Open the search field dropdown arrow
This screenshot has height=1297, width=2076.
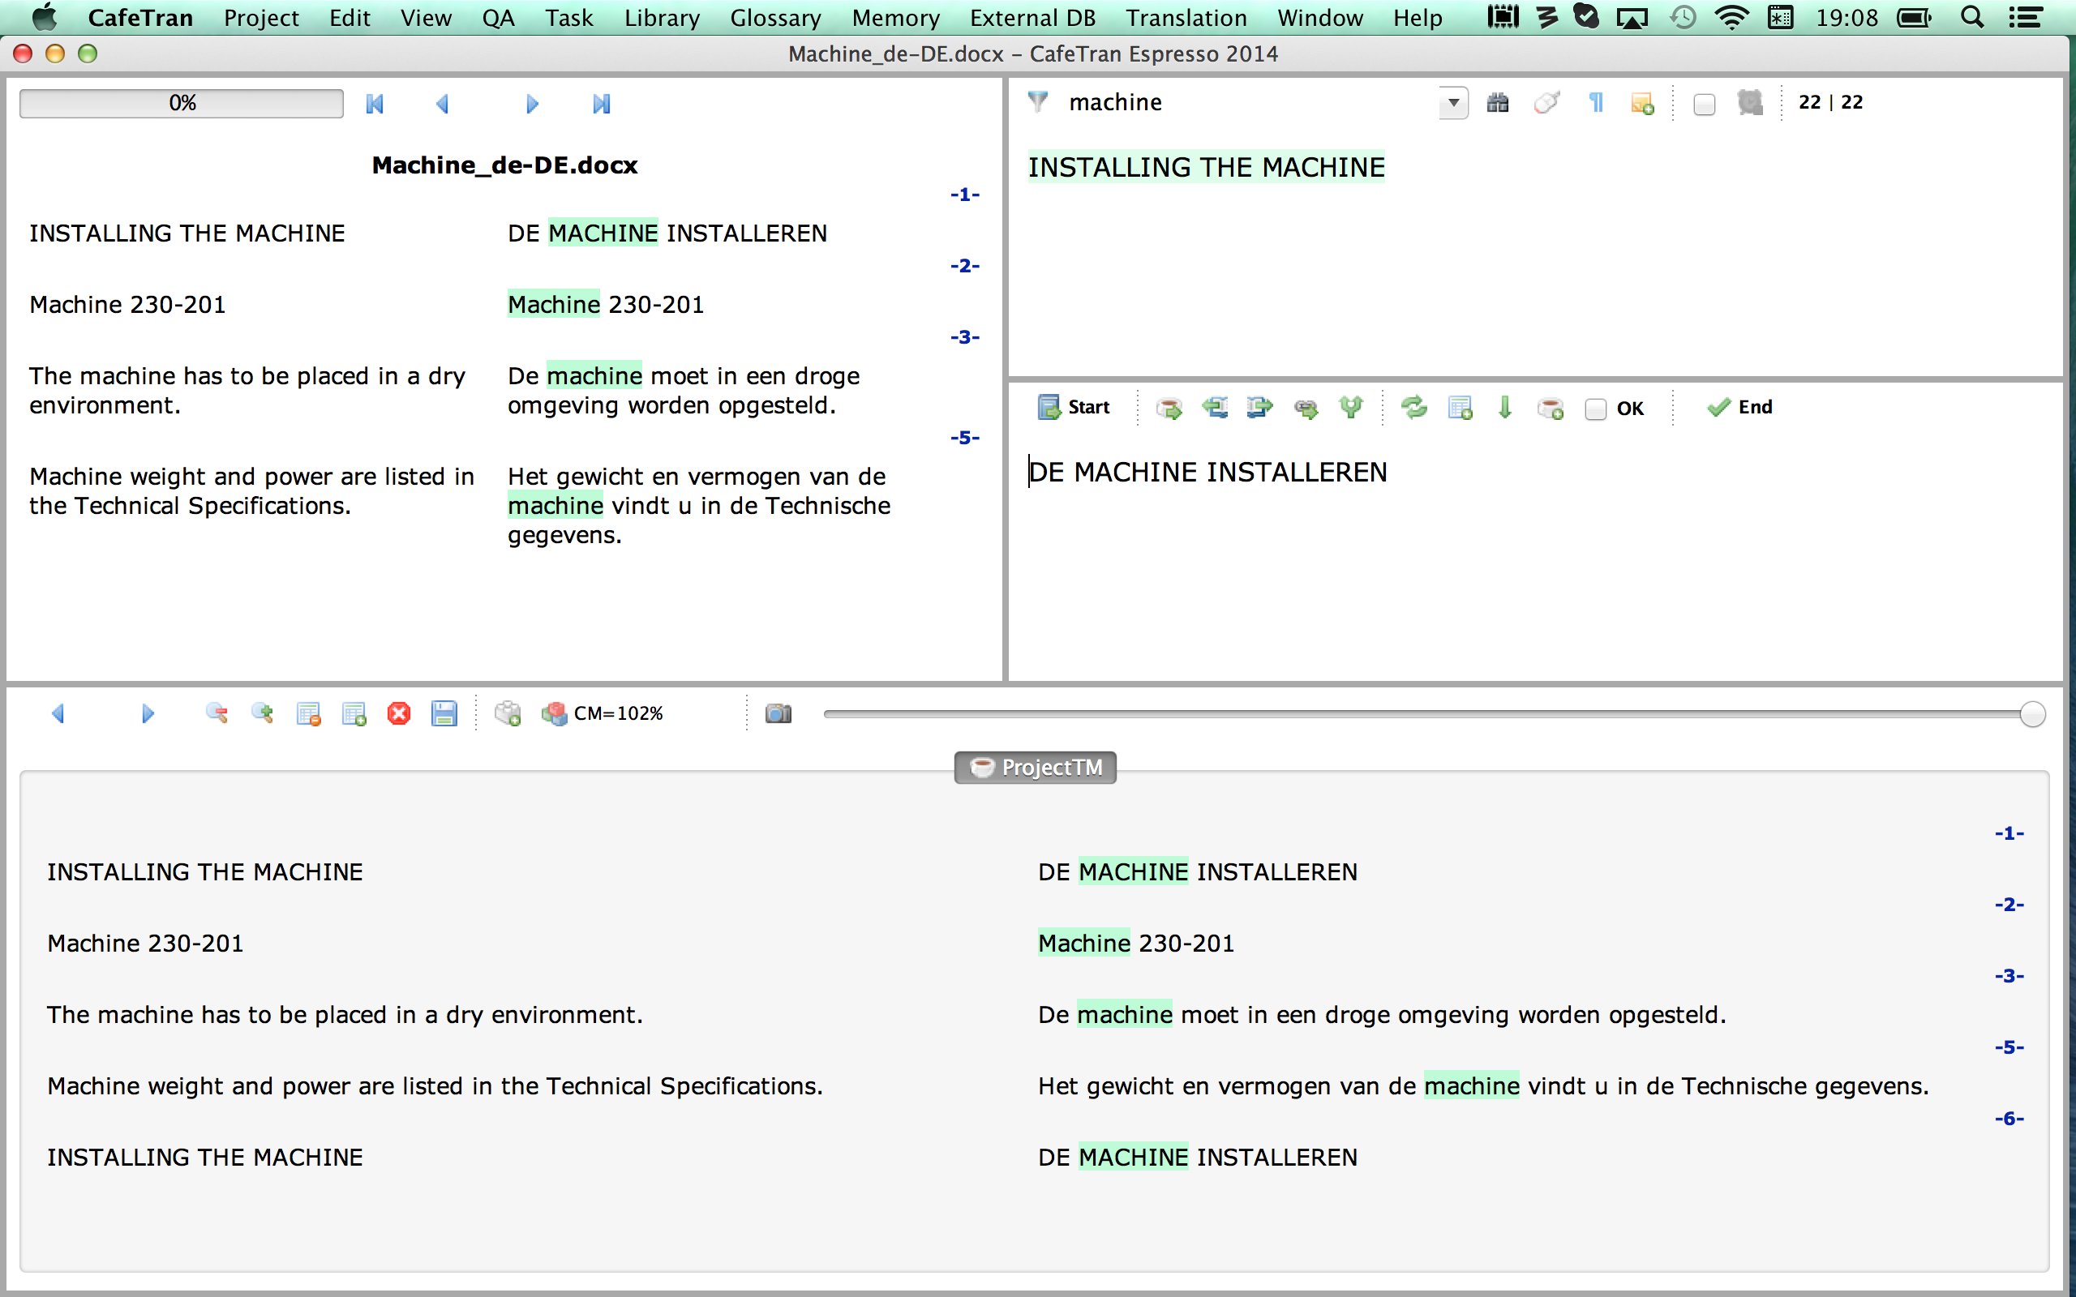(1453, 103)
